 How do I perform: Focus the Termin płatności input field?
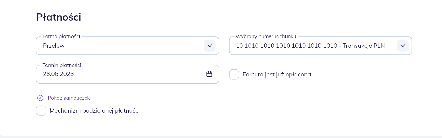(128, 74)
